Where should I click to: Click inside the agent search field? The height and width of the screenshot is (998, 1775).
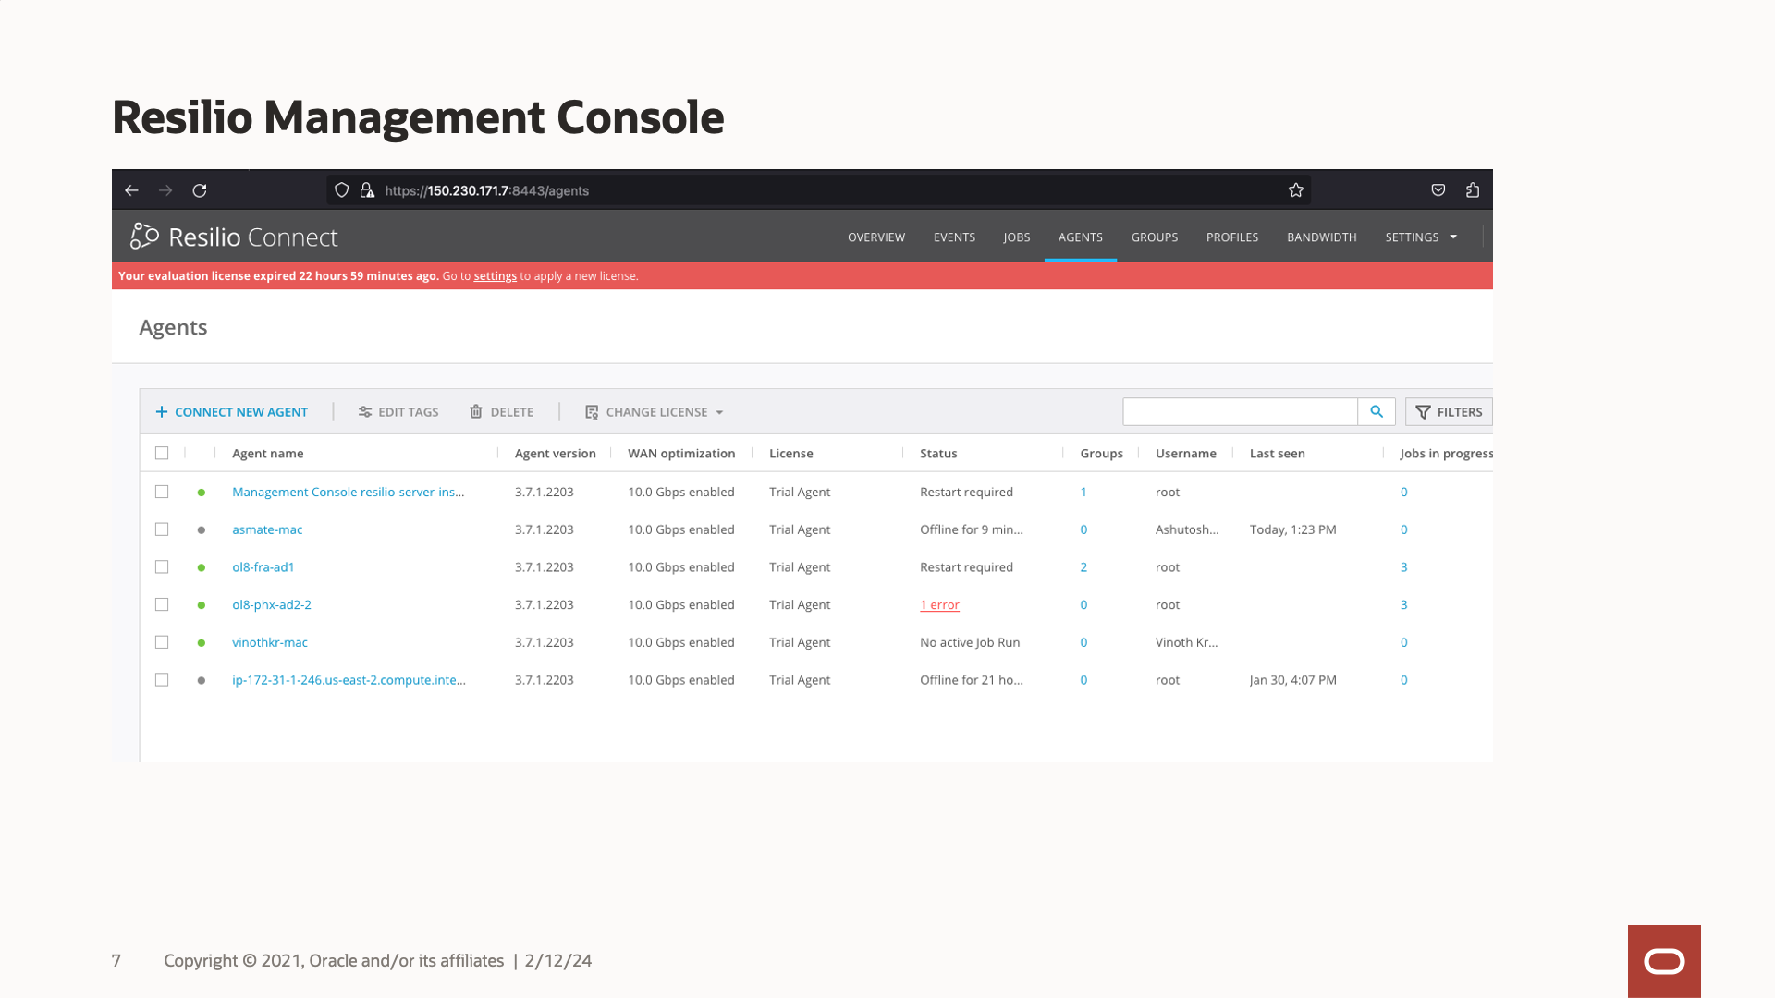click(1239, 411)
